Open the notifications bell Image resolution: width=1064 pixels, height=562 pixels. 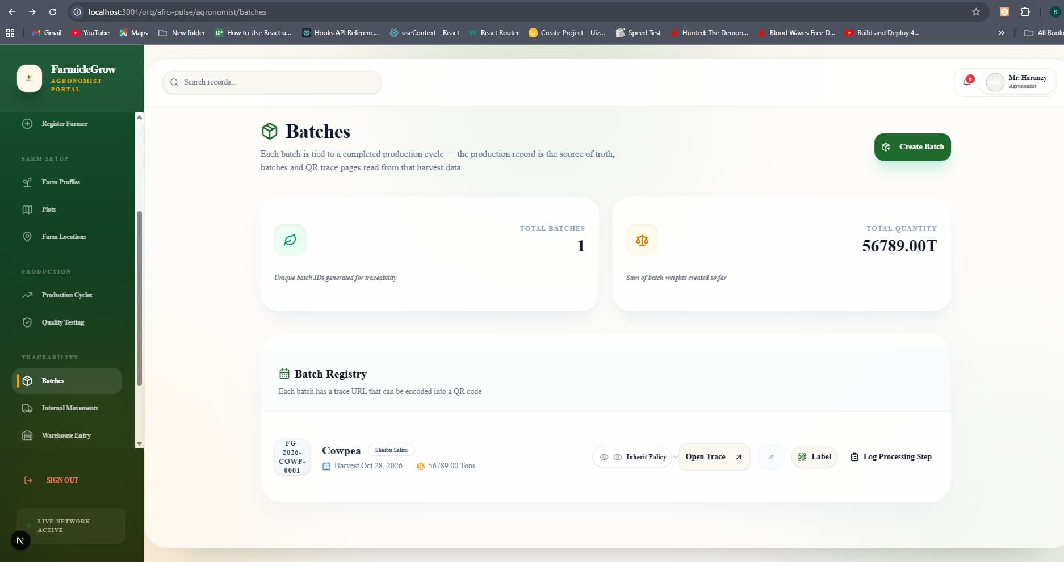tap(967, 82)
